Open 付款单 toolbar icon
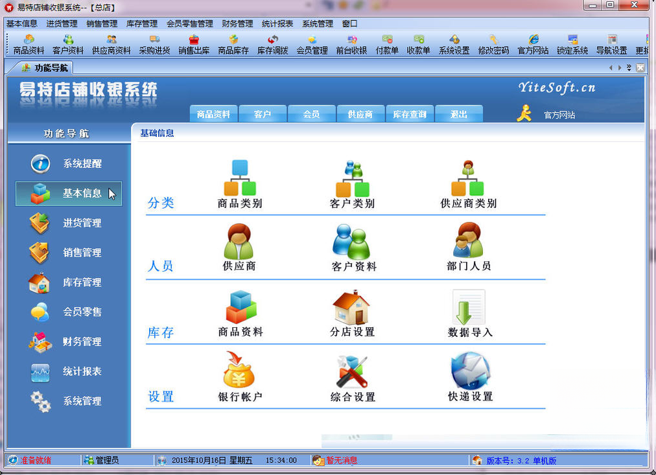The width and height of the screenshot is (656, 475). point(387,45)
